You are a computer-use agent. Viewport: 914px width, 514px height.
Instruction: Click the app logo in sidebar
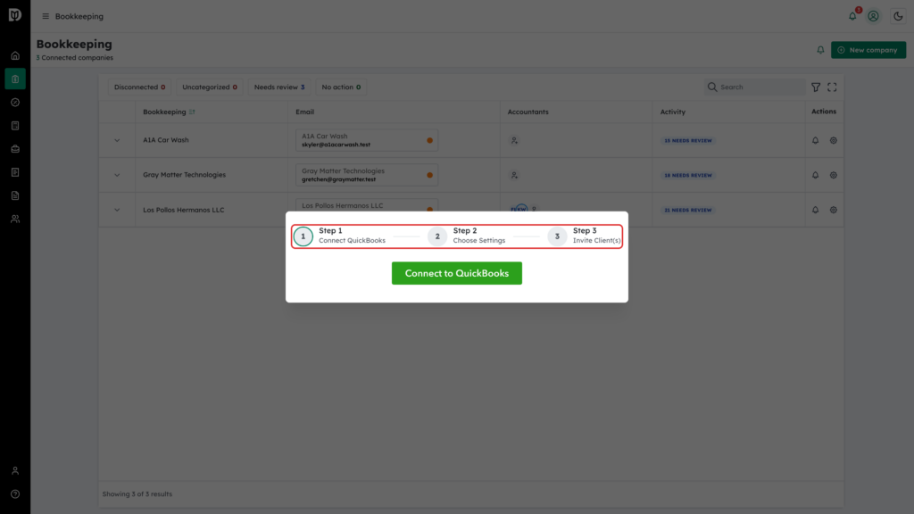15,14
